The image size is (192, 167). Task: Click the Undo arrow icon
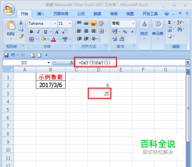[13, 55]
